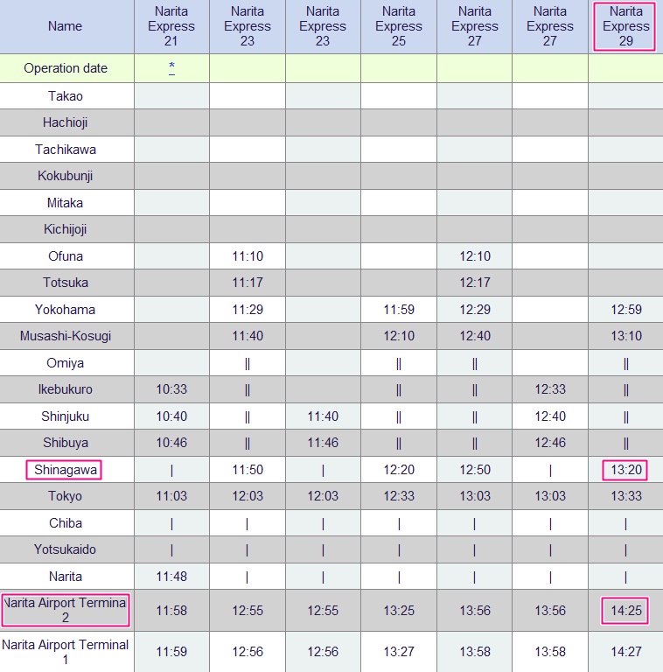Click the 12:46 time in Shibuya row
This screenshot has height=672, width=663.
tap(550, 443)
